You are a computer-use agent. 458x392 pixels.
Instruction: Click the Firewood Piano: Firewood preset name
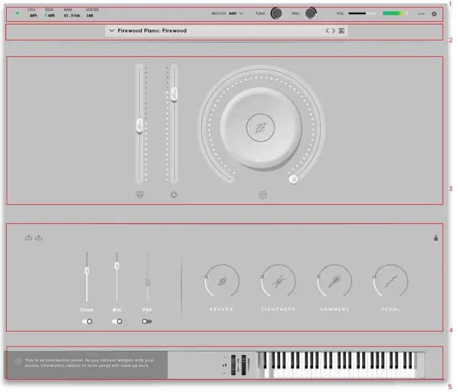click(x=152, y=31)
